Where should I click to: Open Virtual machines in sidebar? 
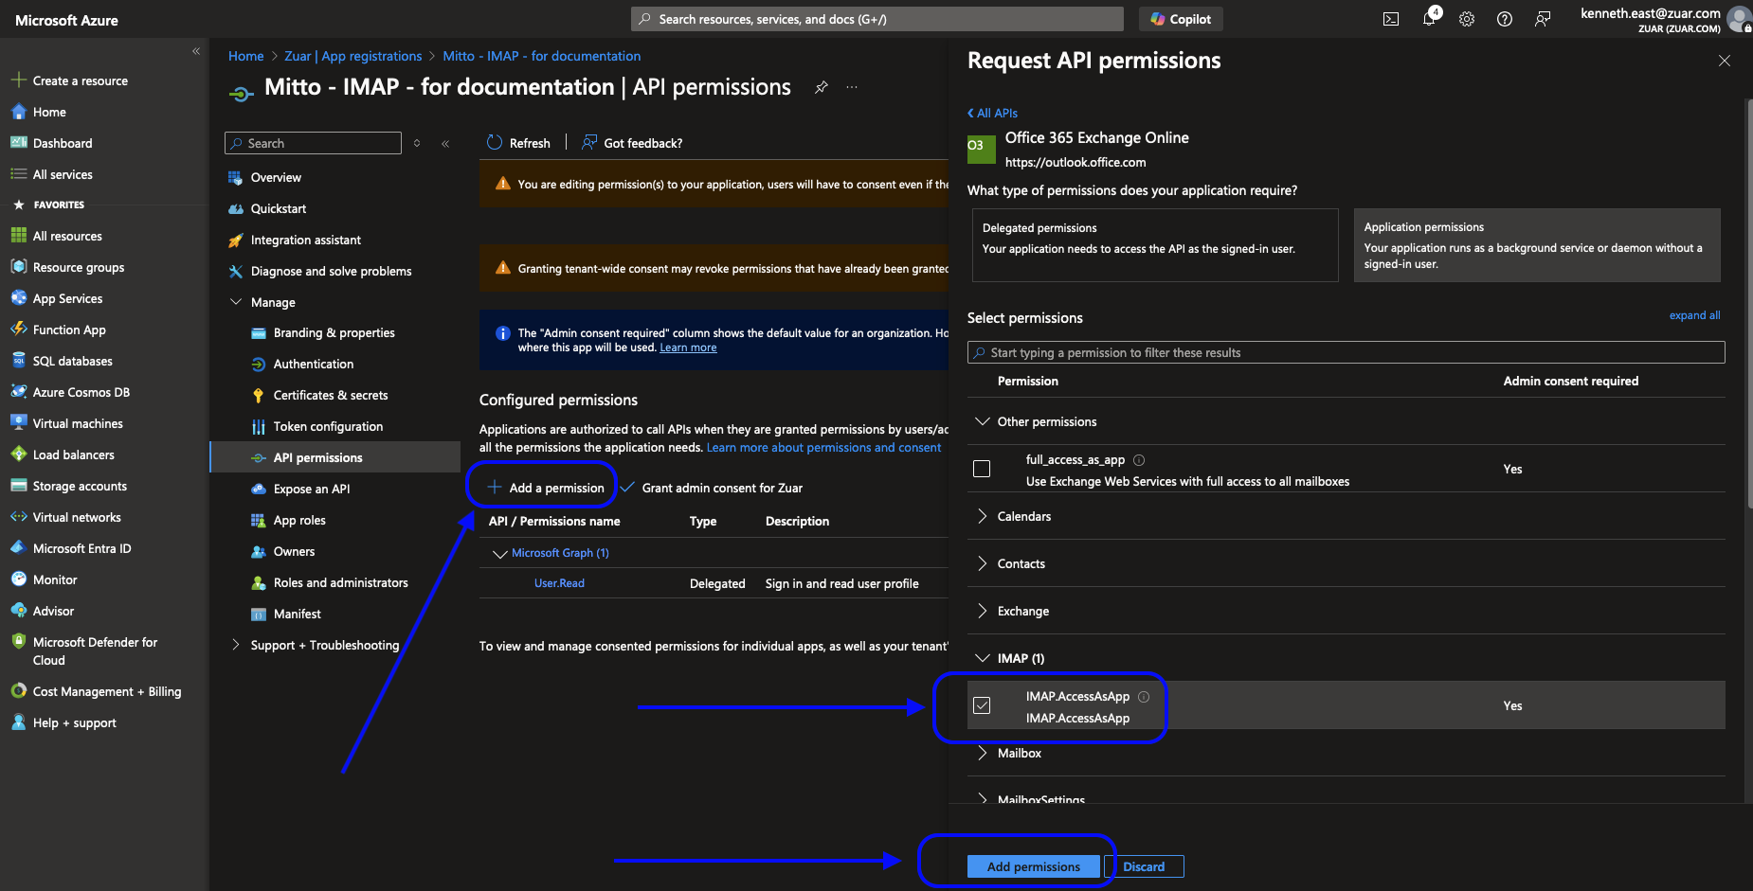78,423
